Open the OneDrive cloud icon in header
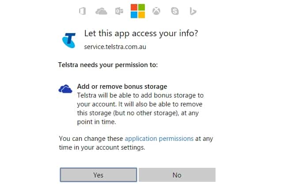The image size is (284, 196). click(101, 11)
